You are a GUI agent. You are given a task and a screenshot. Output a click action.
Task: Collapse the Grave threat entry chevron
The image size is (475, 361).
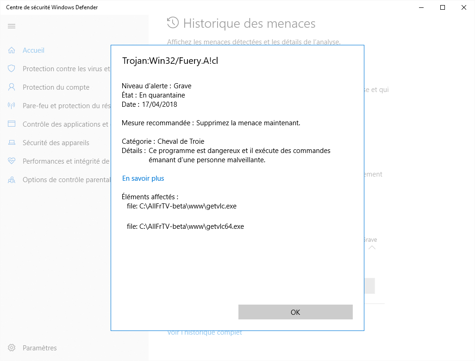pos(372,248)
